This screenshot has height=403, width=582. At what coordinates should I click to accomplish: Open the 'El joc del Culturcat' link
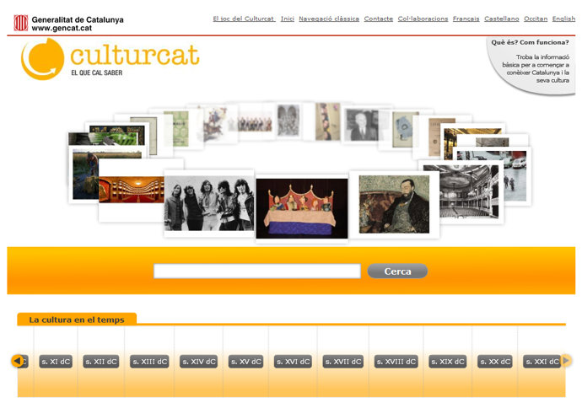(x=244, y=19)
